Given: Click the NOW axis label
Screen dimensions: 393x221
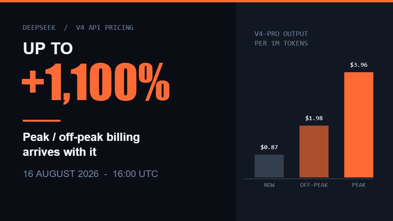Looking at the screenshot, I should (269, 185).
